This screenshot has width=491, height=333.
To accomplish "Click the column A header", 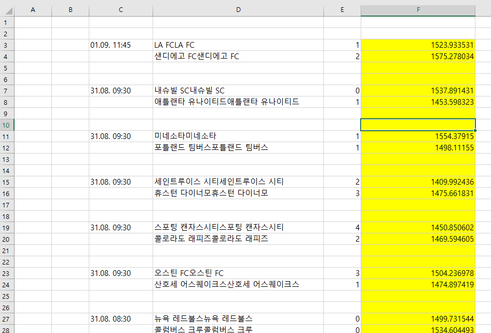I will tap(33, 10).
